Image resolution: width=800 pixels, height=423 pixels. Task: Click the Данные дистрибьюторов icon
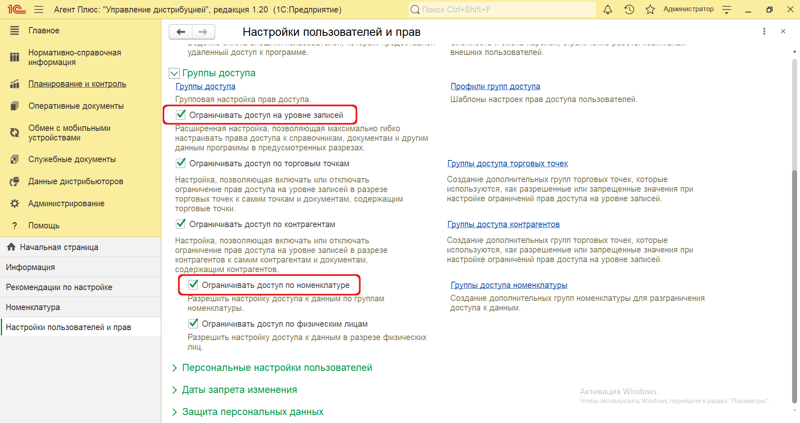tap(15, 181)
